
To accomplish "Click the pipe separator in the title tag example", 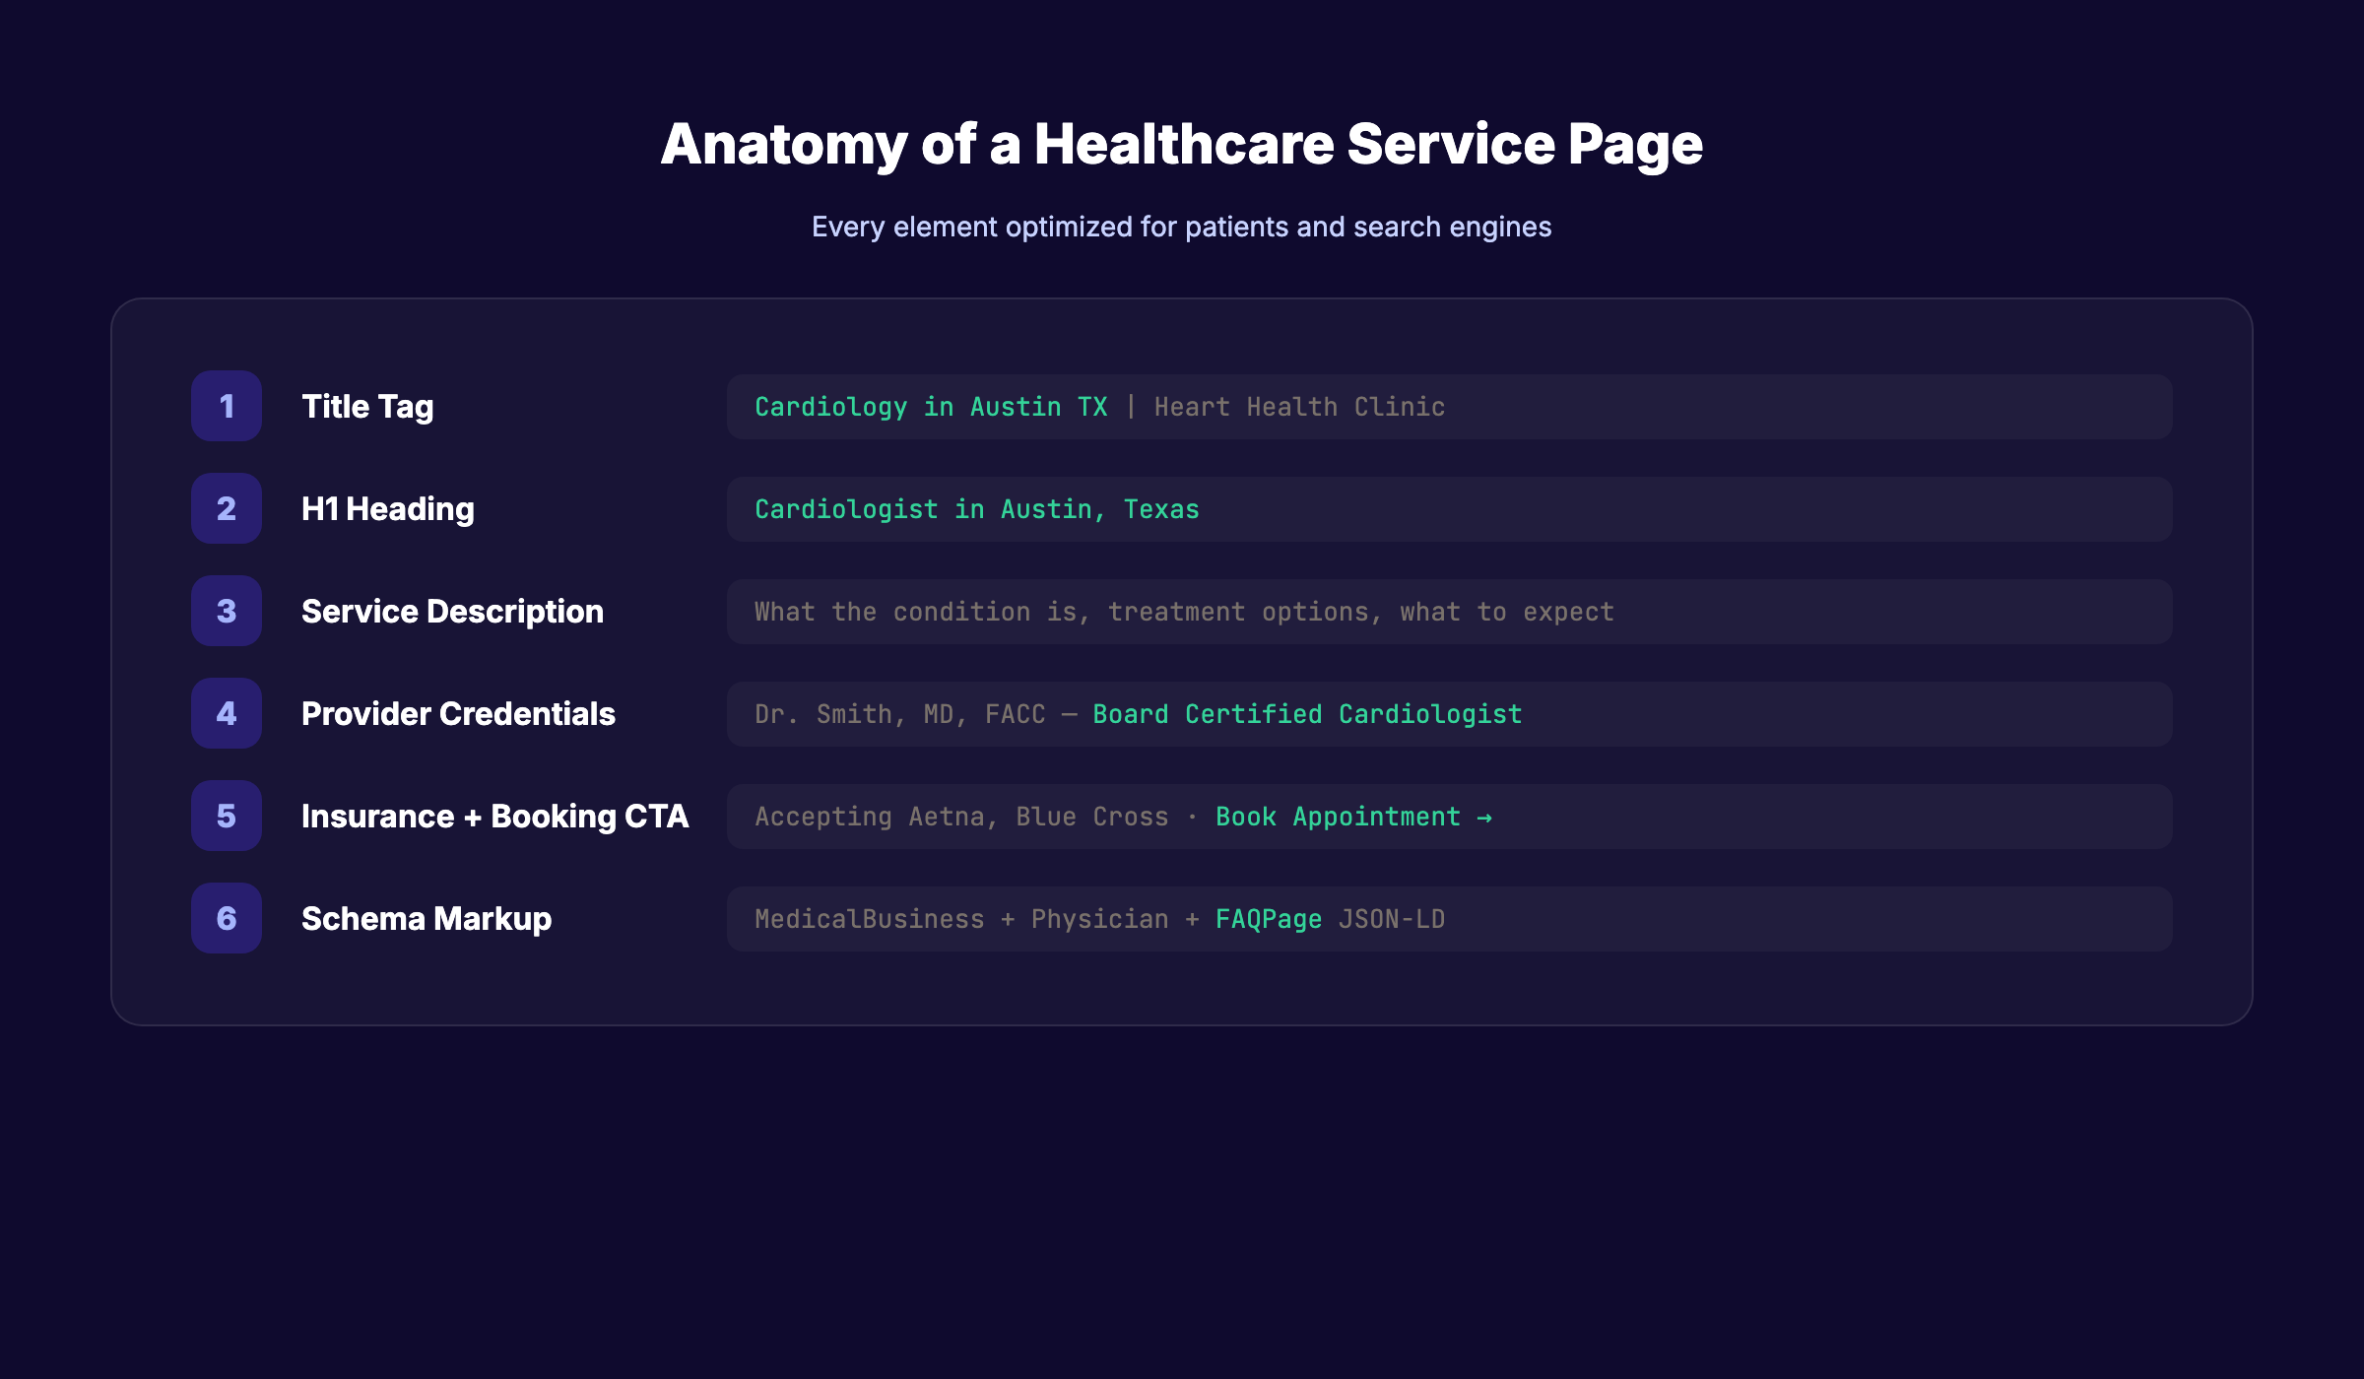I will (1131, 406).
